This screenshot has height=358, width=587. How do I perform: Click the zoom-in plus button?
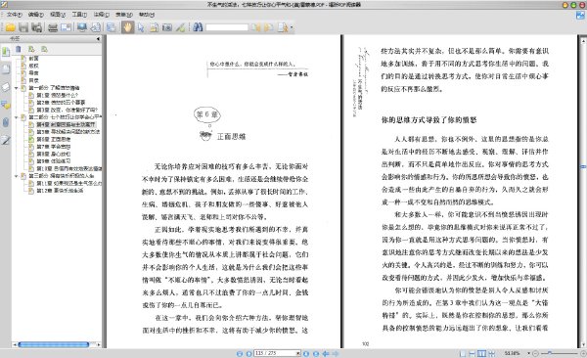(583, 353)
